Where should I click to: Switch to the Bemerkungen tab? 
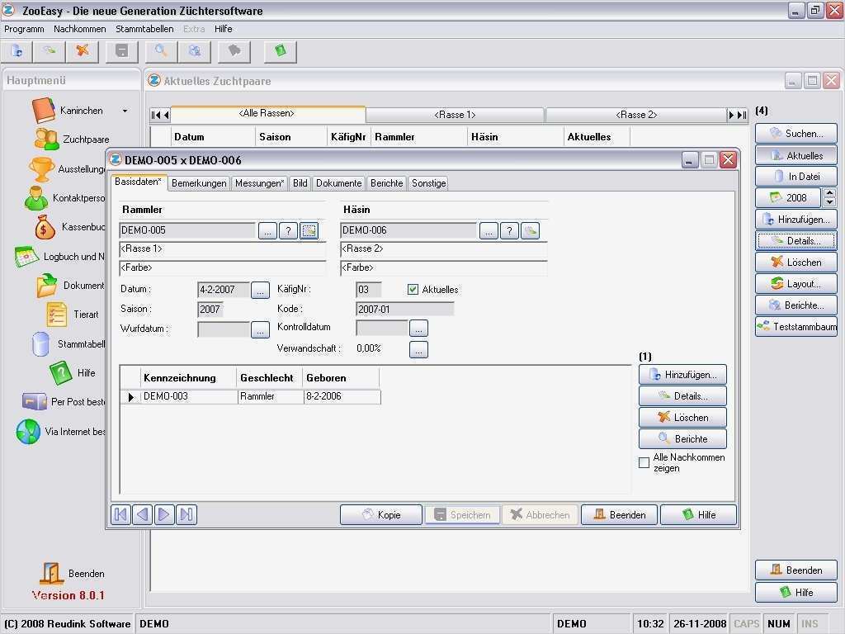[x=199, y=183]
